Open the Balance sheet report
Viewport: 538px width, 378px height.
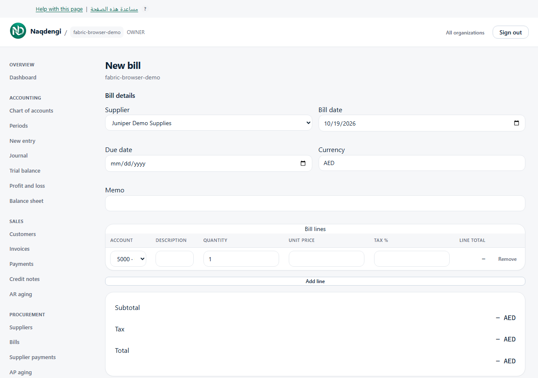26,201
